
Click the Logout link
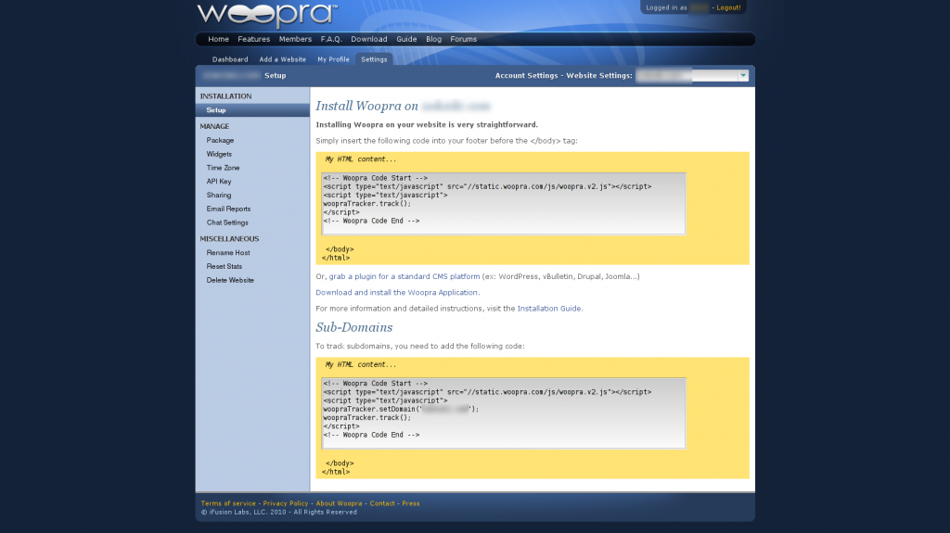(728, 7)
